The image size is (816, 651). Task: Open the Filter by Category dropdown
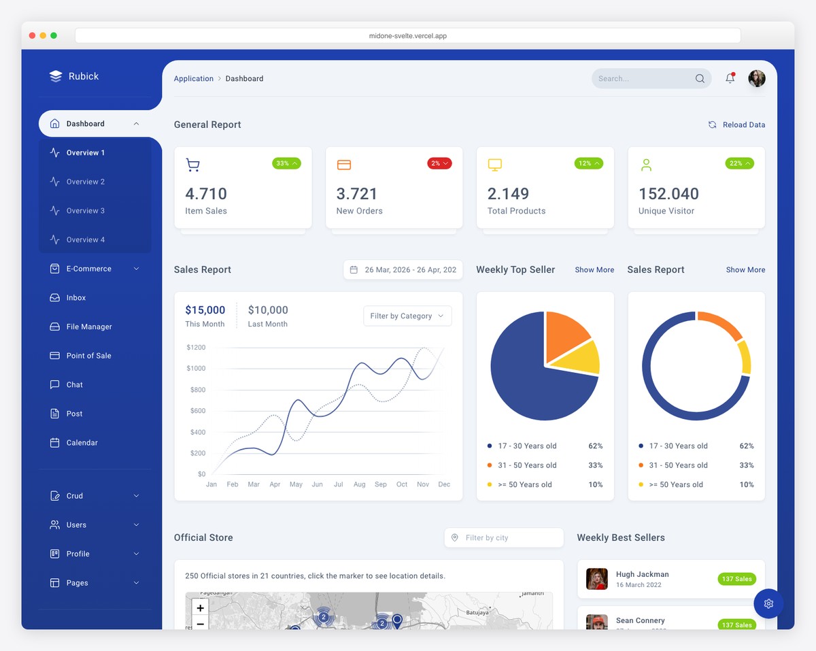407,316
